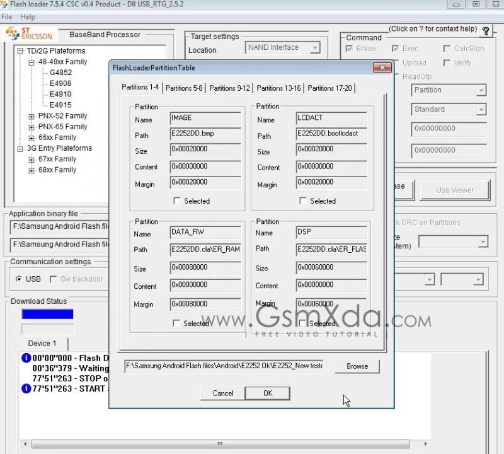Viewport: 504px width, 454px height.
Task: Click the first info icon in Device 1 log
Action: [26, 358]
